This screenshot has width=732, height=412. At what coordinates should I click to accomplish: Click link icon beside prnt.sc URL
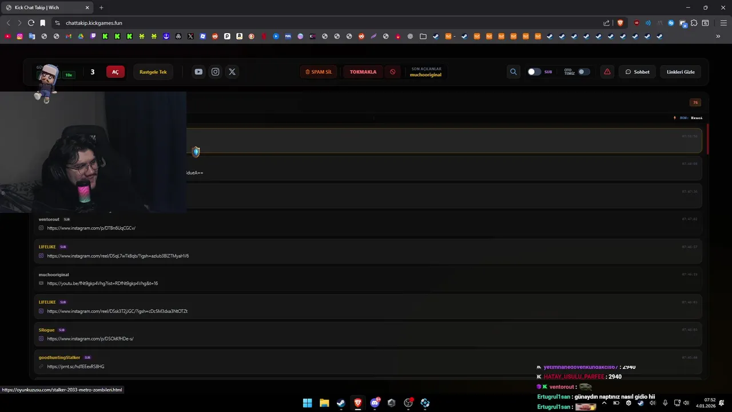(x=41, y=366)
